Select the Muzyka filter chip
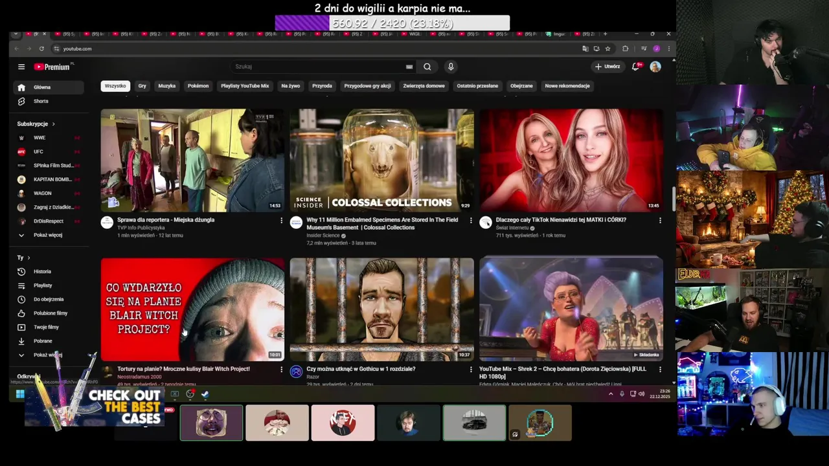829x466 pixels. [x=167, y=86]
